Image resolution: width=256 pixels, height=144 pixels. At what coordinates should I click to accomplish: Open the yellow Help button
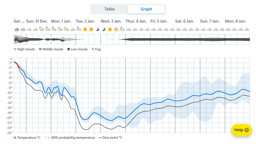pos(241,130)
